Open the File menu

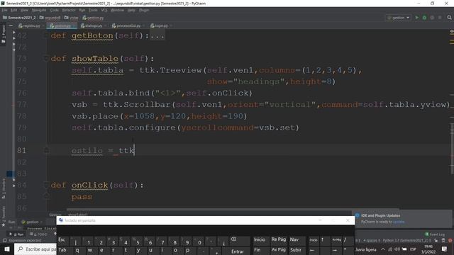(5, 10)
